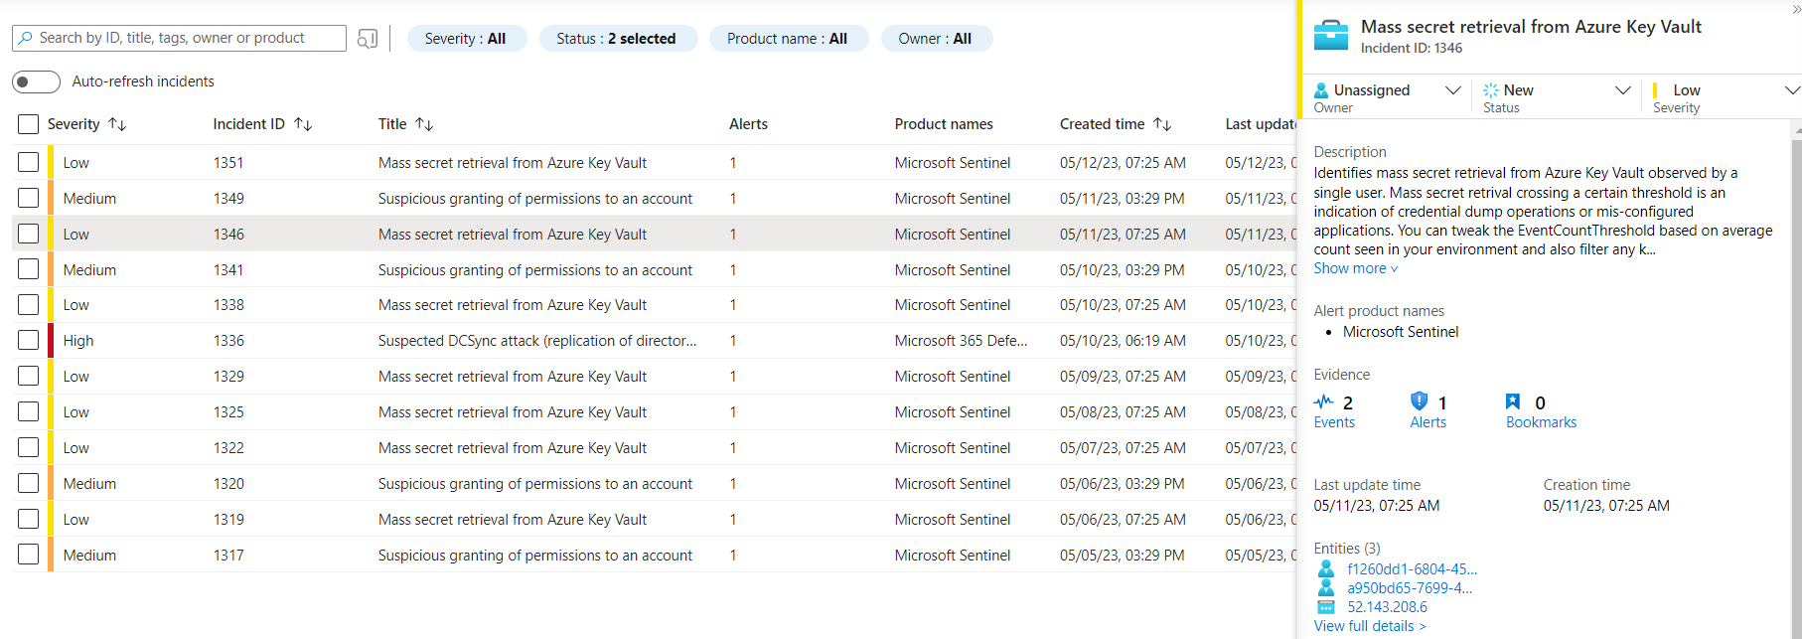Open the Status : 2 selected filter
Image resolution: width=1802 pixels, height=639 pixels.
pos(617,39)
